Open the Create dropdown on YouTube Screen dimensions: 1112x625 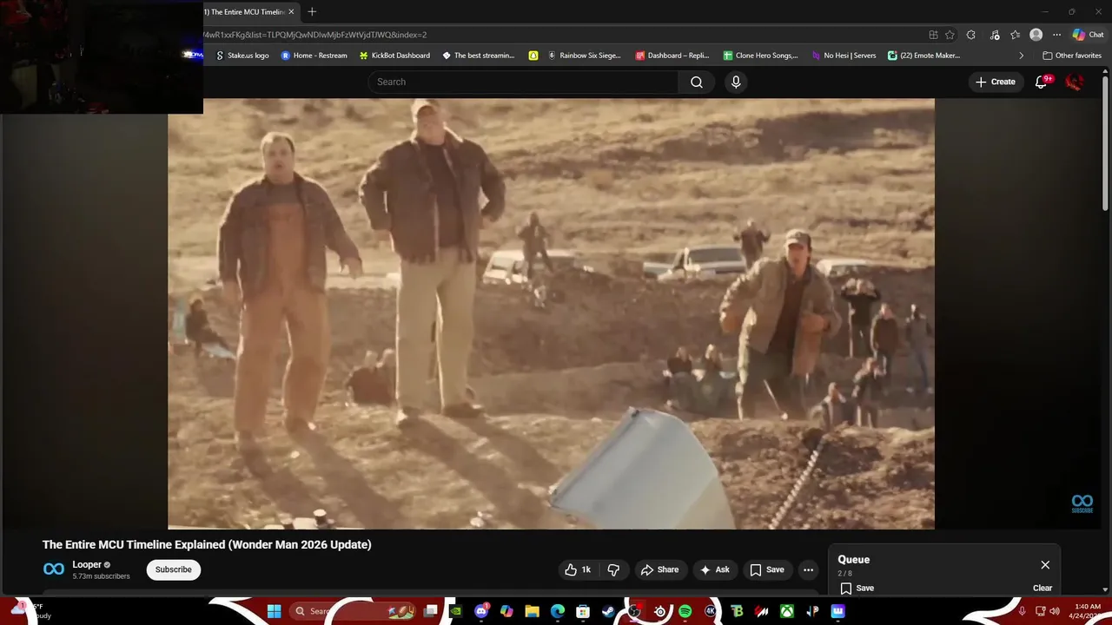coord(995,82)
